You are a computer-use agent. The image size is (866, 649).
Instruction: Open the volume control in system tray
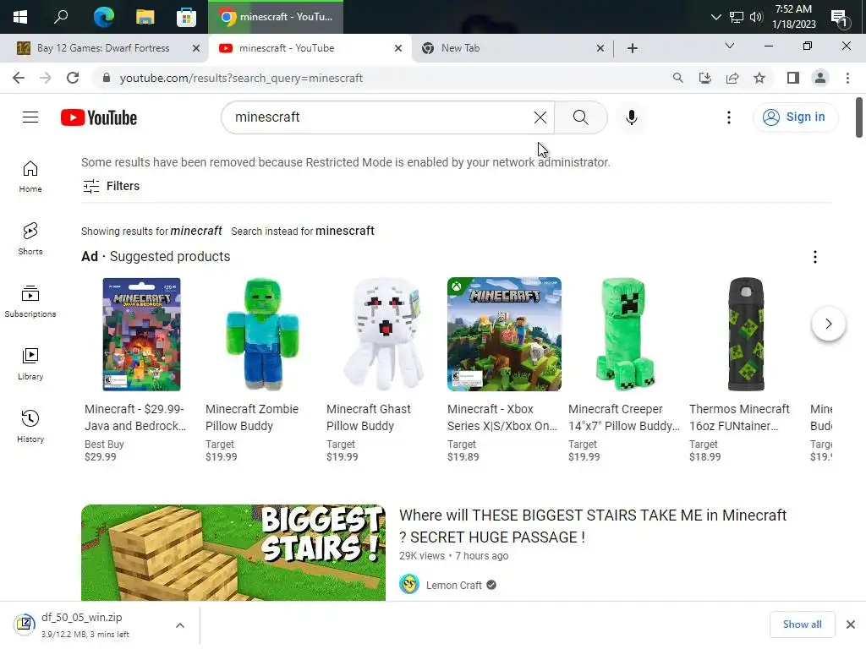pos(756,17)
